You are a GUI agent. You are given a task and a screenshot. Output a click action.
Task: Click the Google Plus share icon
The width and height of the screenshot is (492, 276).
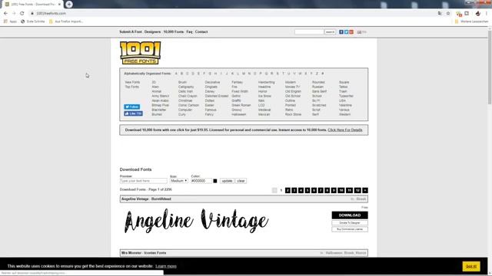pyautogui.click(x=351, y=32)
